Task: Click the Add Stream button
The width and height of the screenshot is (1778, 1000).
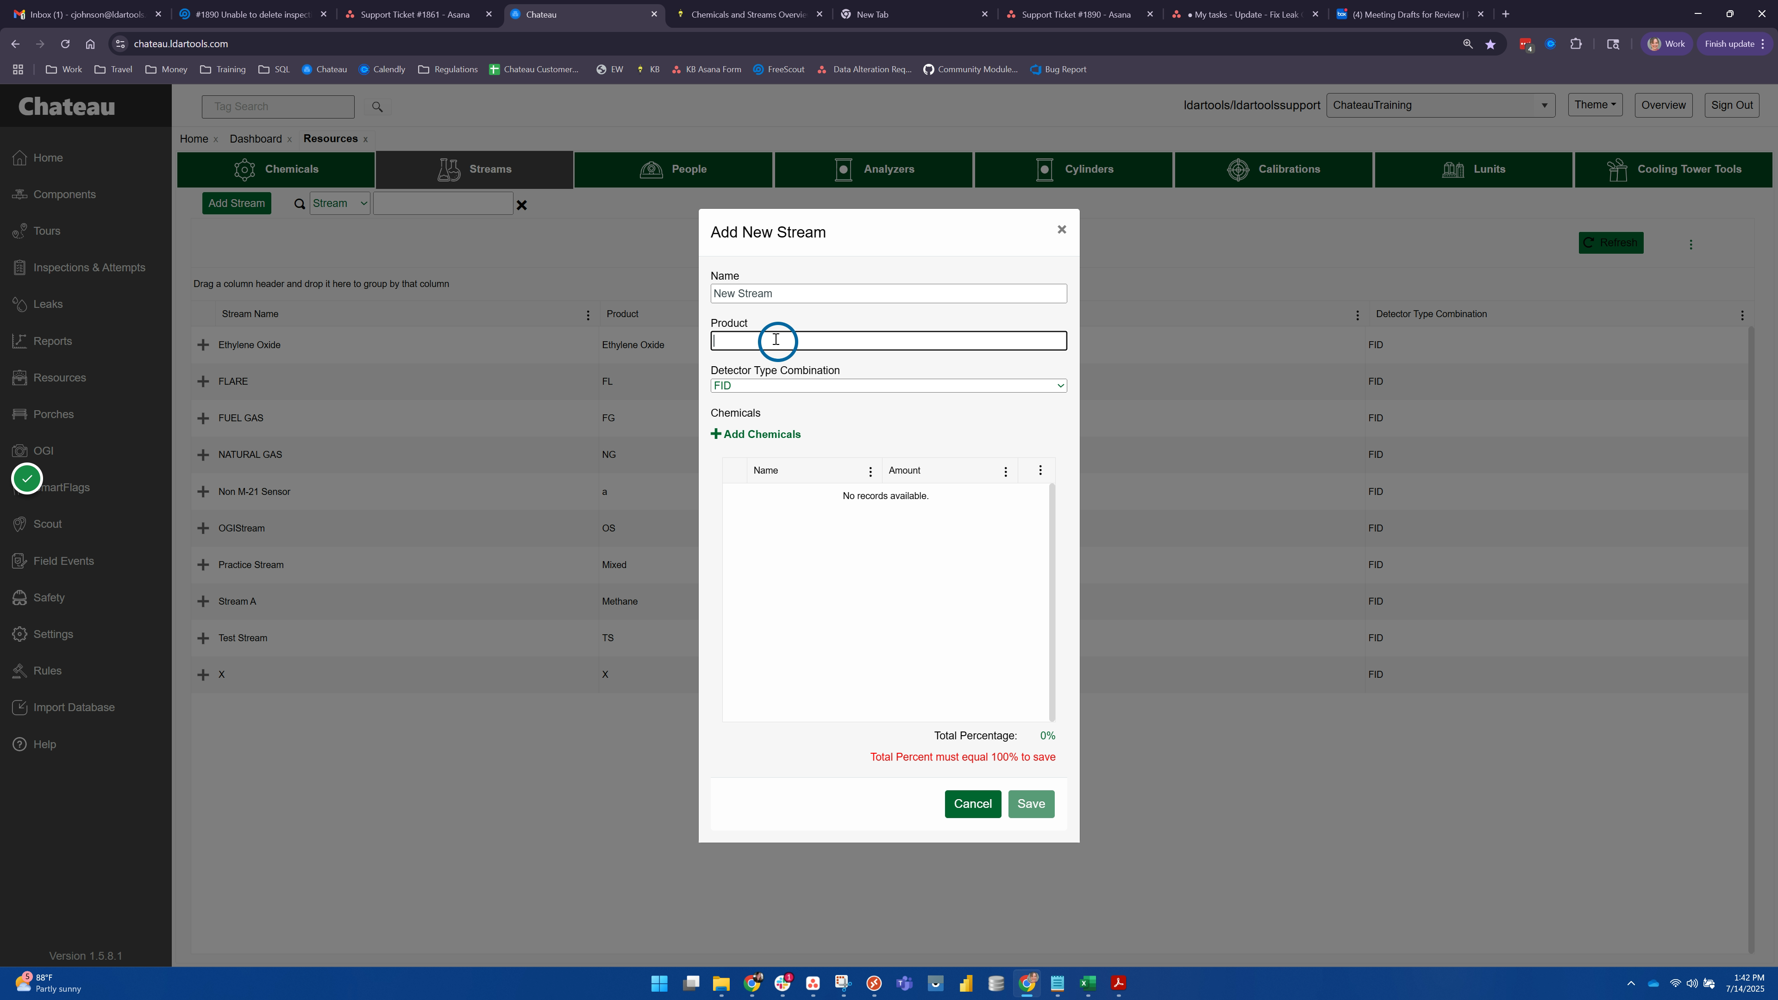Action: [x=237, y=204]
